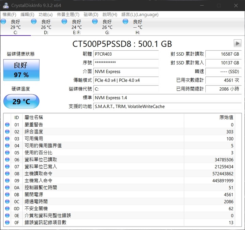Close the CrystalDiskInfo window
Viewport: 245px width, 230px height.
(236, 6)
